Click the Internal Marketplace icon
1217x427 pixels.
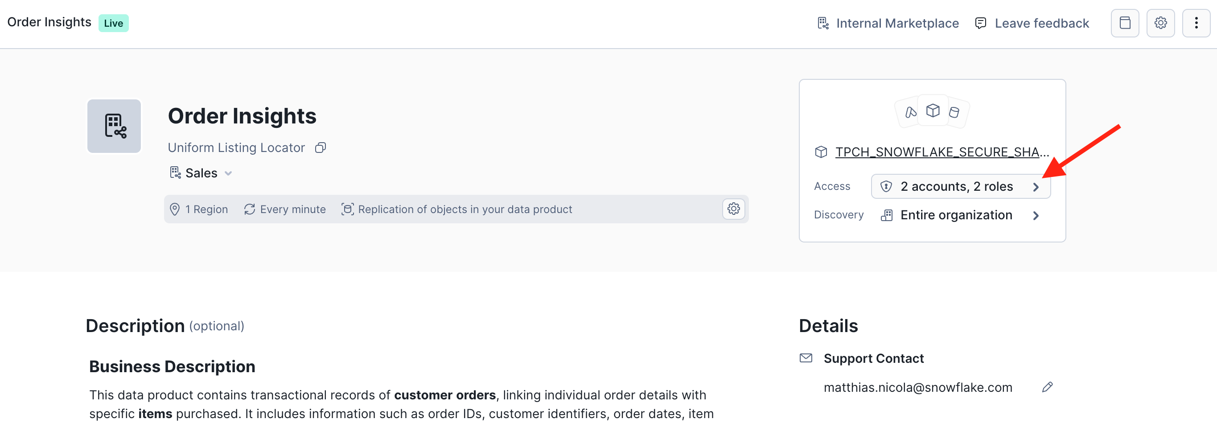click(x=822, y=23)
